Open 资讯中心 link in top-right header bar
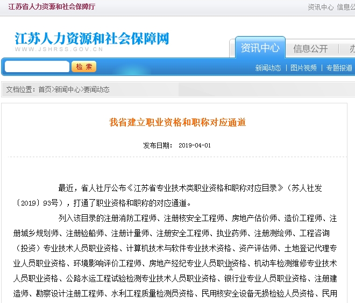The height and width of the screenshot is (303, 355). coord(321,7)
